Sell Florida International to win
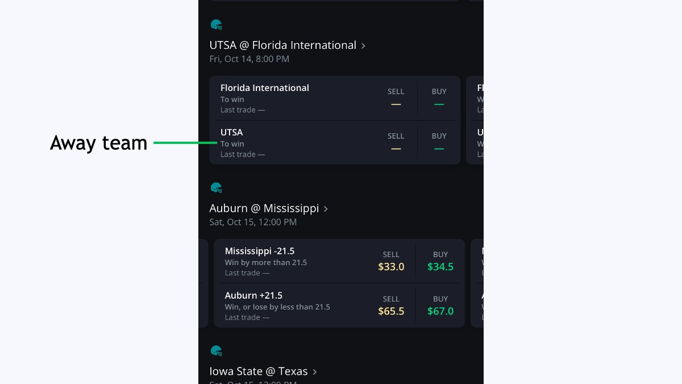 (x=396, y=98)
